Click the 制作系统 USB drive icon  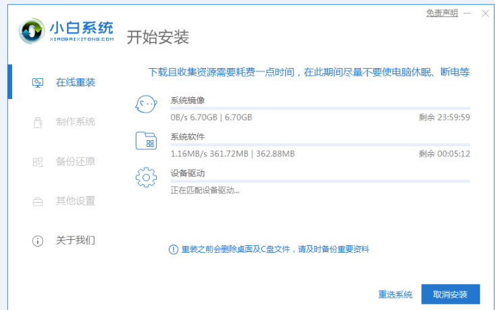(x=38, y=122)
